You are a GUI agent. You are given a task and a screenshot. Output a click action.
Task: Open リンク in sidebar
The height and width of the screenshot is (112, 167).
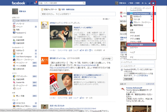[x=18, y=89]
